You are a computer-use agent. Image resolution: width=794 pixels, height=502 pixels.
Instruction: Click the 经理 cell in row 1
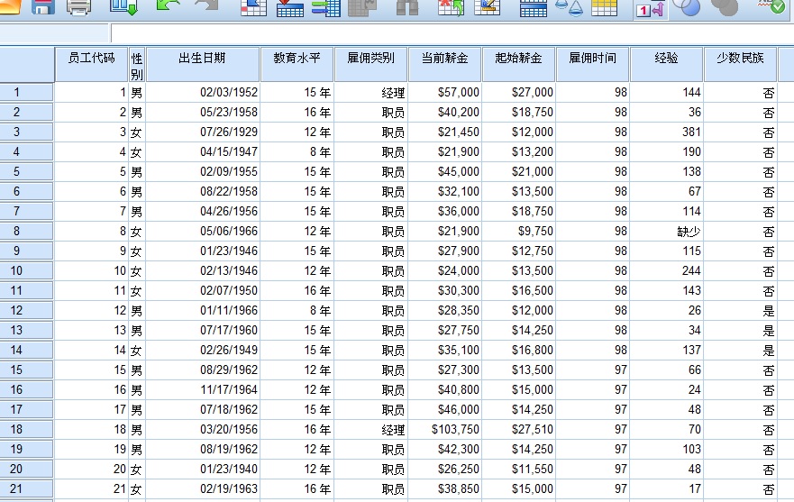tap(370, 92)
